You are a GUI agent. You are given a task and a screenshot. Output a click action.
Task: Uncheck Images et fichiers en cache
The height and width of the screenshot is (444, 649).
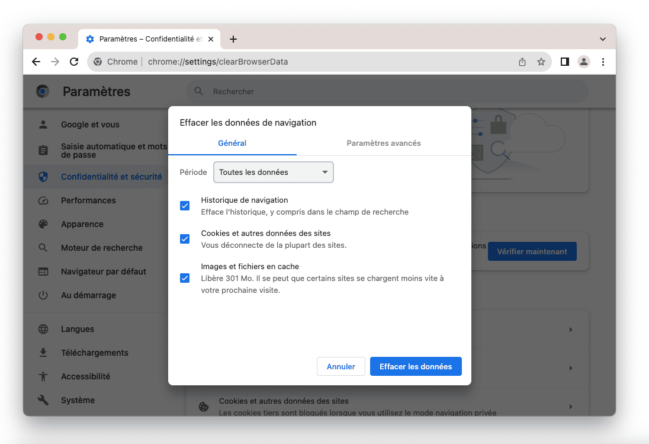185,278
